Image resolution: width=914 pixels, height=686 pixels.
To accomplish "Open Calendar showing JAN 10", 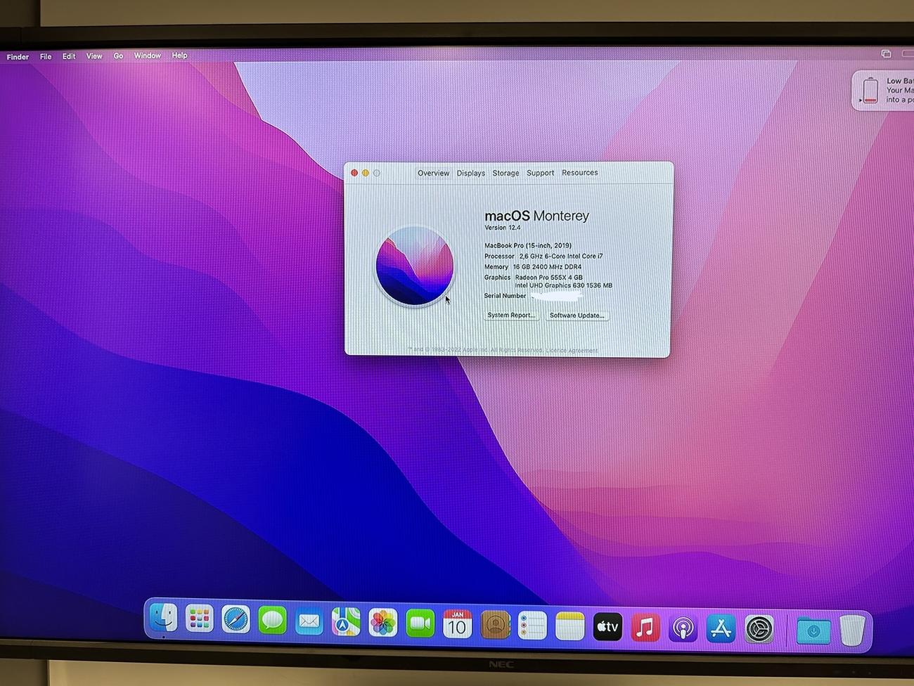I will click(458, 624).
